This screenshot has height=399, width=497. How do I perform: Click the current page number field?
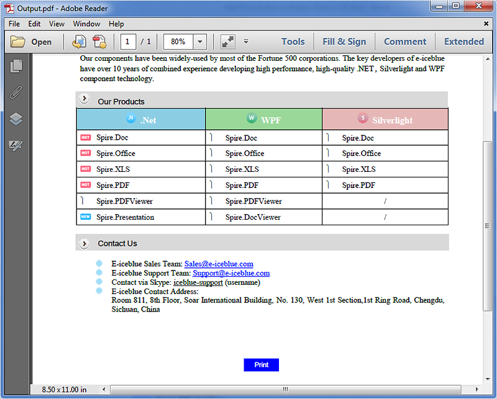129,42
